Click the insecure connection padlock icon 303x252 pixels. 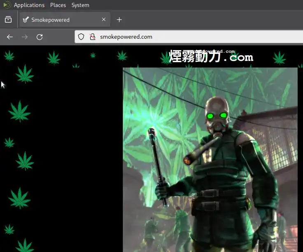(x=93, y=37)
